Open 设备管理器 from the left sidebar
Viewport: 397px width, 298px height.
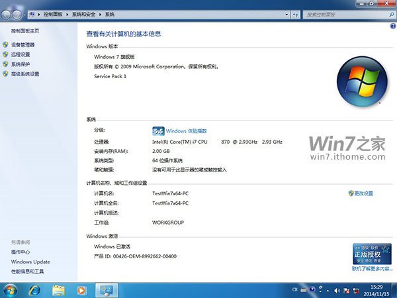[22, 45]
